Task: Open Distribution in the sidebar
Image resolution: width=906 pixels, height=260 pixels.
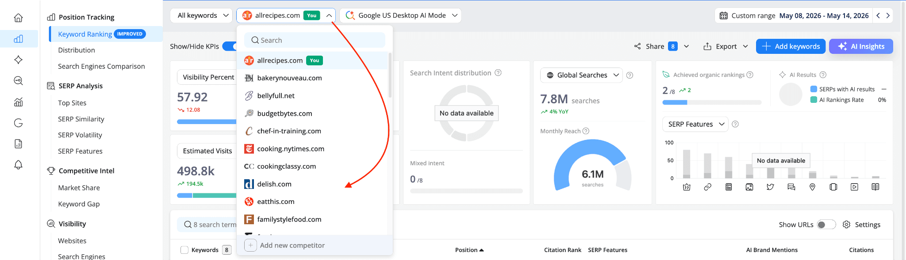Action: click(x=77, y=50)
